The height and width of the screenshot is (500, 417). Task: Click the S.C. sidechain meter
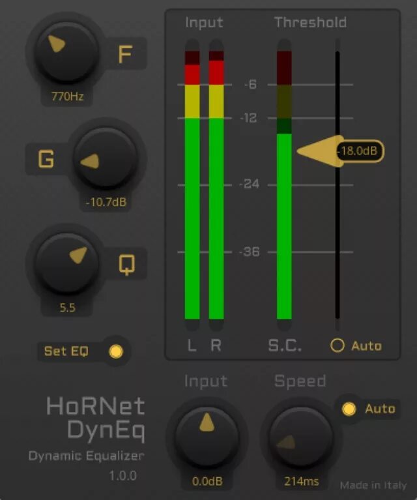click(x=284, y=185)
